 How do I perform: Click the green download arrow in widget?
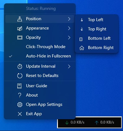[67, 123]
